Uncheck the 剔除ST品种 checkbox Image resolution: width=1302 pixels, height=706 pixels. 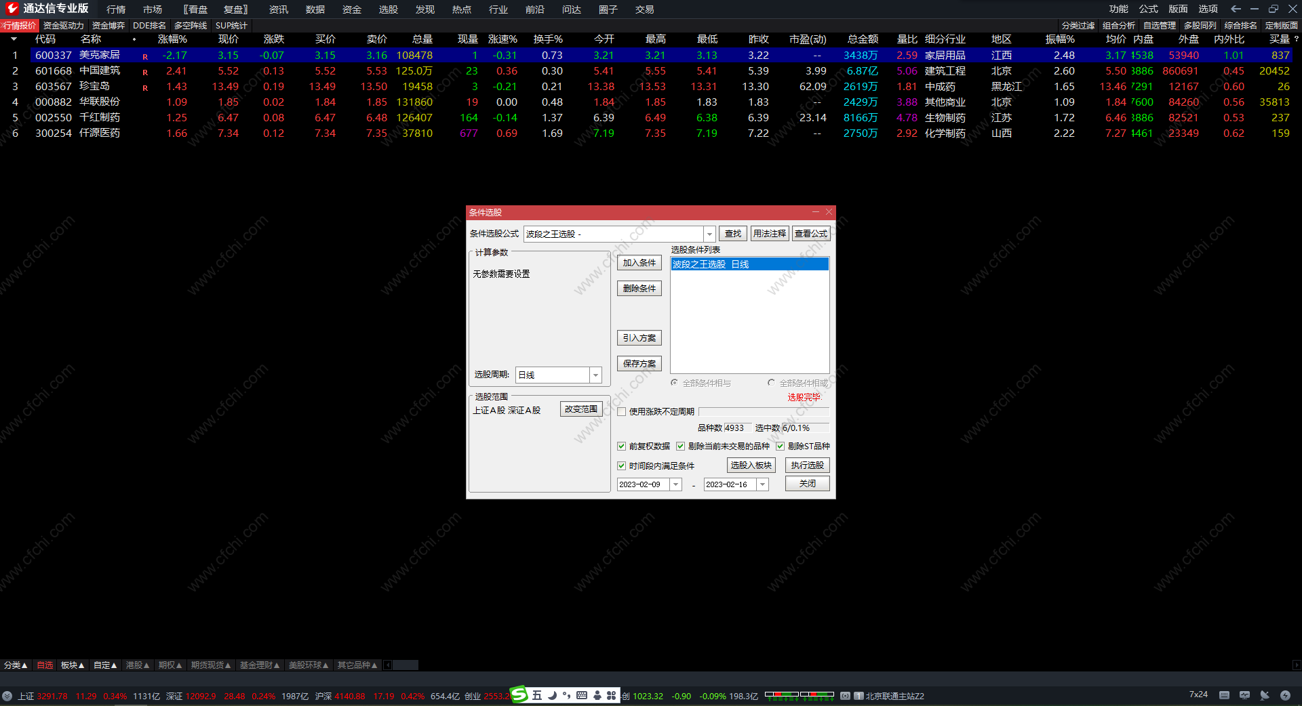click(781, 447)
